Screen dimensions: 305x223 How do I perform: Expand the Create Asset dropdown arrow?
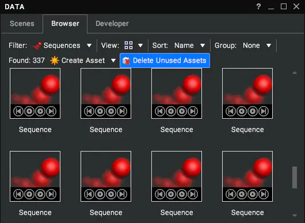113,61
